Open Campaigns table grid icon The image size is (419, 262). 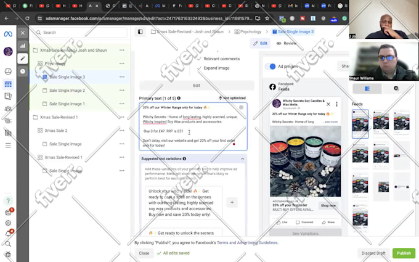(8, 84)
